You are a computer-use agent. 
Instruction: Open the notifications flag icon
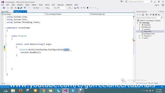[x=122, y=2]
